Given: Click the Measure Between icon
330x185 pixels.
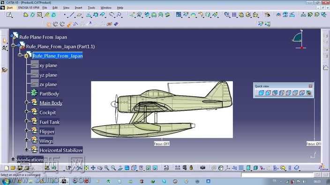Looking at the screenshot, I should (x=177, y=168).
